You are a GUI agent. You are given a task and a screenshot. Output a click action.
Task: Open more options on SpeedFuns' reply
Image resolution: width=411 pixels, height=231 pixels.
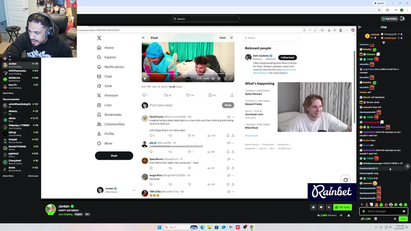(233, 159)
